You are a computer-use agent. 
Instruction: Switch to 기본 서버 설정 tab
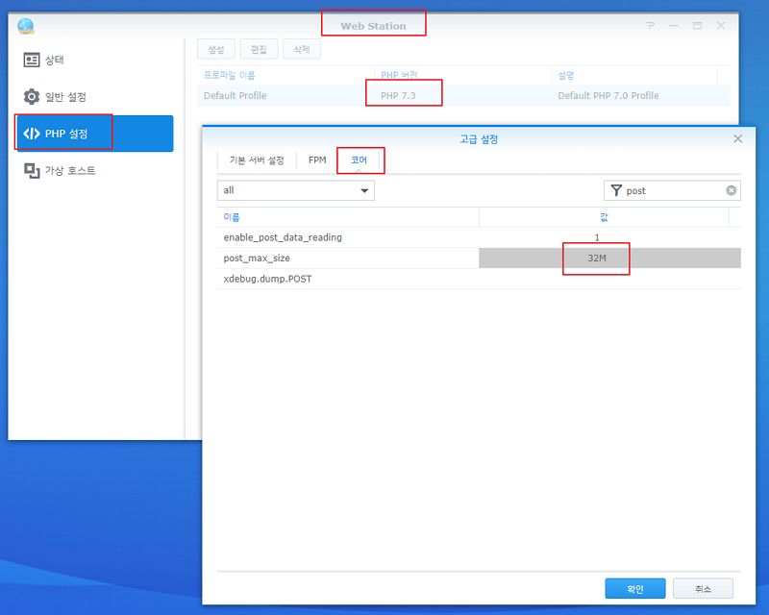click(257, 160)
